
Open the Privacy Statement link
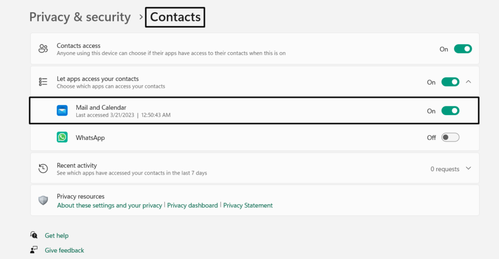click(x=248, y=205)
